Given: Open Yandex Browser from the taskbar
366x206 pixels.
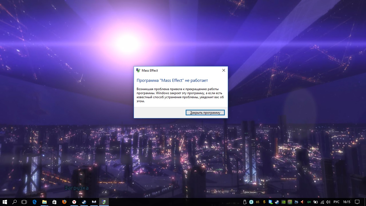Looking at the screenshot, I should point(74,202).
